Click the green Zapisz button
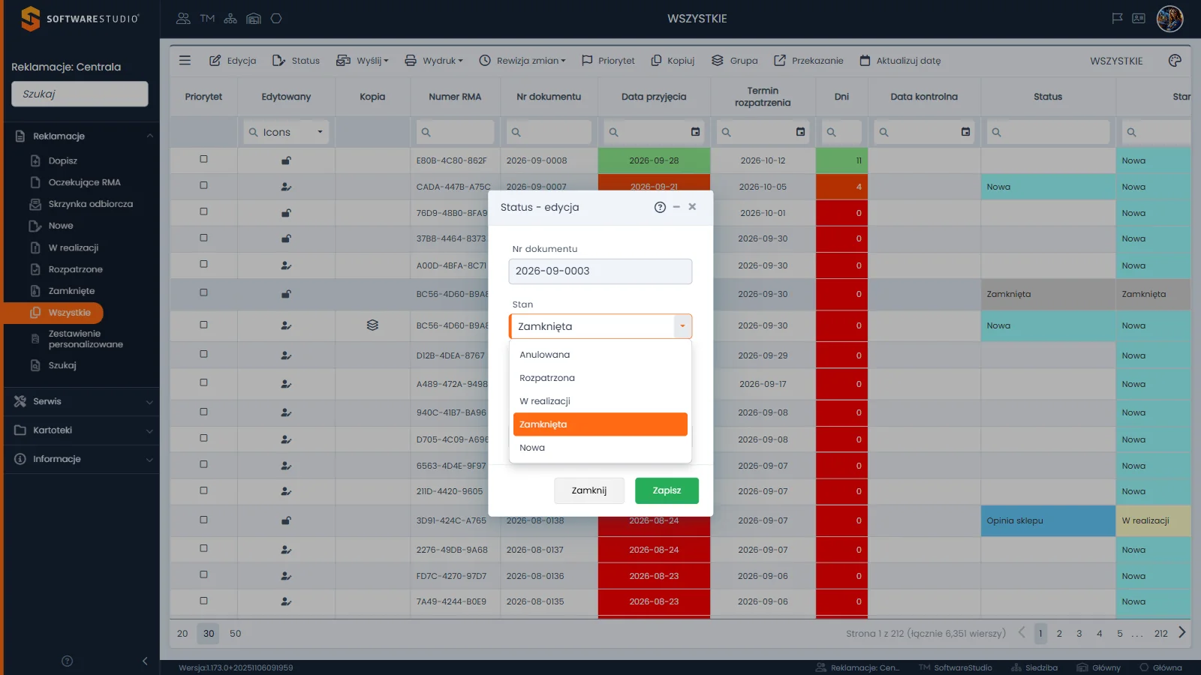 [667, 490]
